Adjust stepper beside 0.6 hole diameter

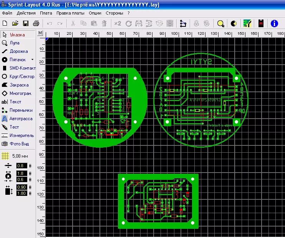coord(30,179)
